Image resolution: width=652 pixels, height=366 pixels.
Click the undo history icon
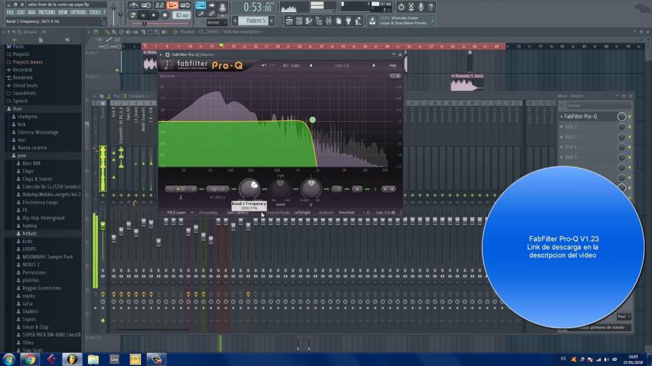(401, 6)
